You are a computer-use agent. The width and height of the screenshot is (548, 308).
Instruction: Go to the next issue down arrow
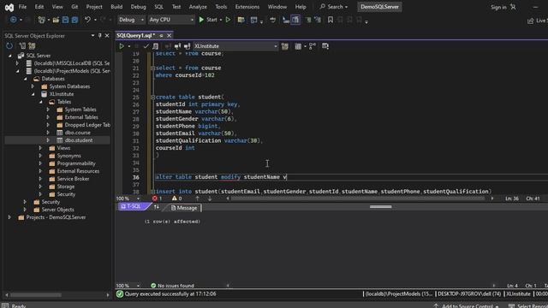point(210,198)
